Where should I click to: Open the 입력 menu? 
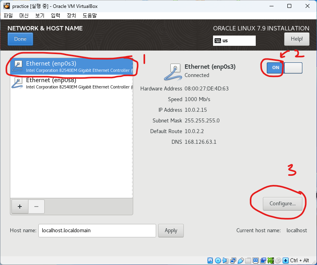pyautogui.click(x=55, y=15)
